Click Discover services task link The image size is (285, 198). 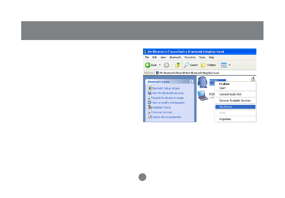click(162, 112)
